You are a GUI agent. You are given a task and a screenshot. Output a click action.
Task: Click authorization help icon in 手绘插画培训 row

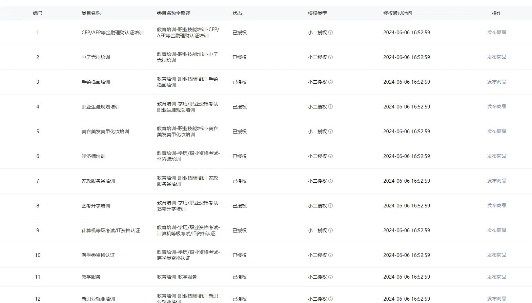point(330,82)
